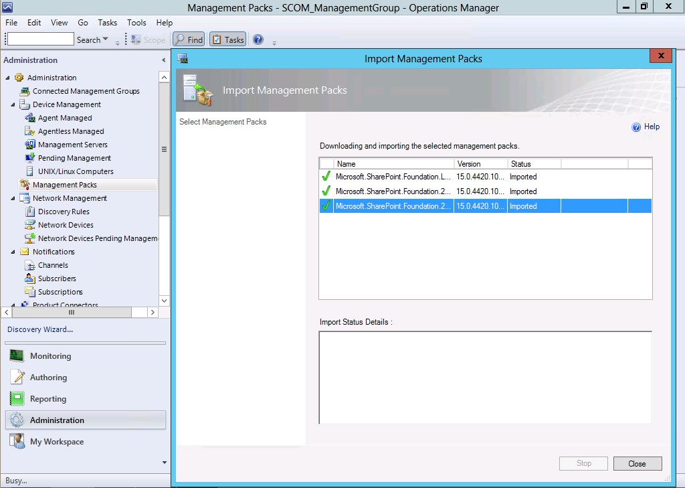Click the Channels icon
The image size is (685, 488).
[x=29, y=265]
